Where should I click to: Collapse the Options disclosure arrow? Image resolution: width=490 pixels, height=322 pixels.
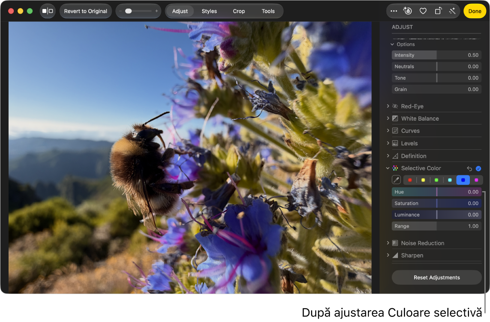click(x=392, y=44)
